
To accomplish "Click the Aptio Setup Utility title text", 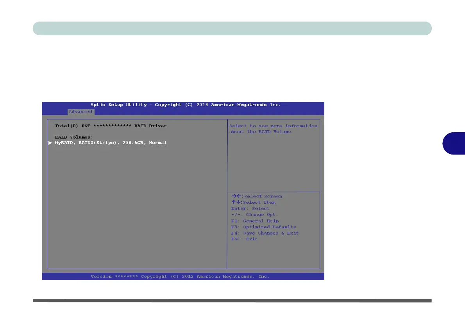I will coord(186,105).
